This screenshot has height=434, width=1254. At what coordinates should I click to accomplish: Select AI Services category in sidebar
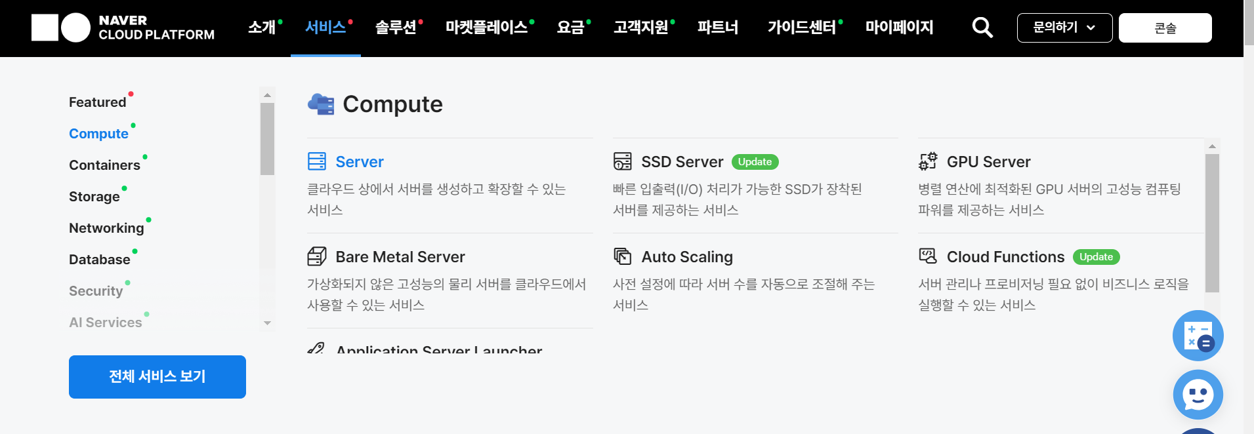106,323
